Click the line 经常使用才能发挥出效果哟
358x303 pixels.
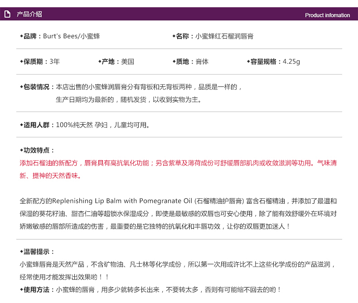click(64, 277)
